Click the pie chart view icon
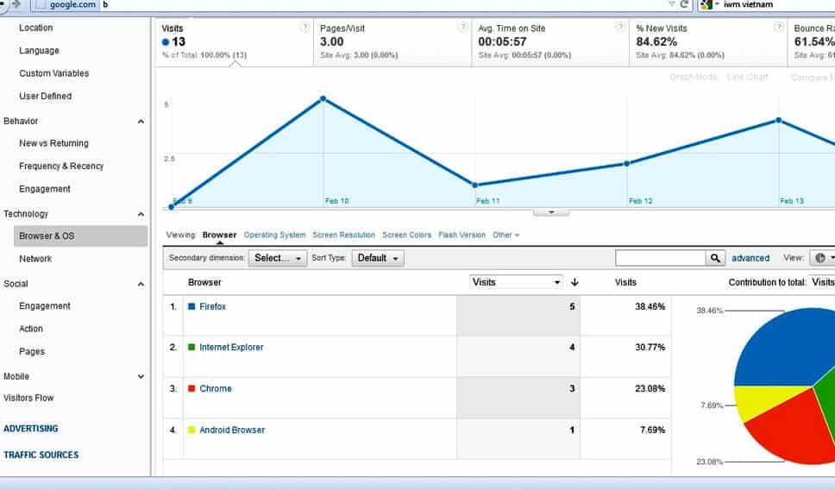 click(x=820, y=258)
